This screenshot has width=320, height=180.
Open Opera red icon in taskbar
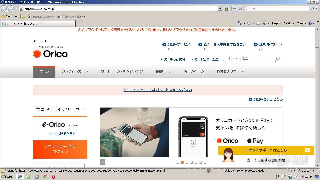point(53,177)
